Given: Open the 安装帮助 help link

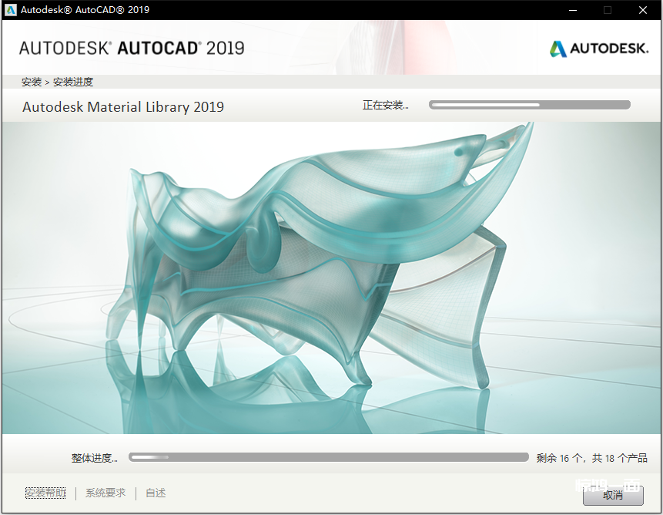Looking at the screenshot, I should 45,493.
